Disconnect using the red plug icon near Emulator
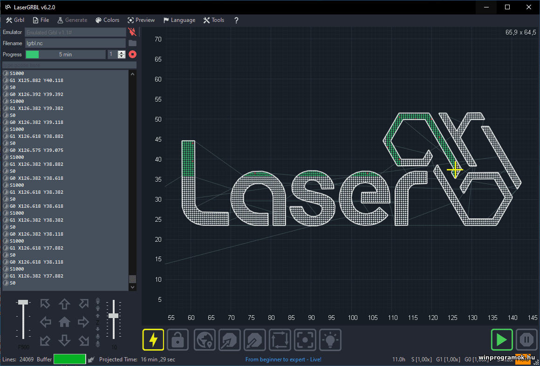 [132, 32]
